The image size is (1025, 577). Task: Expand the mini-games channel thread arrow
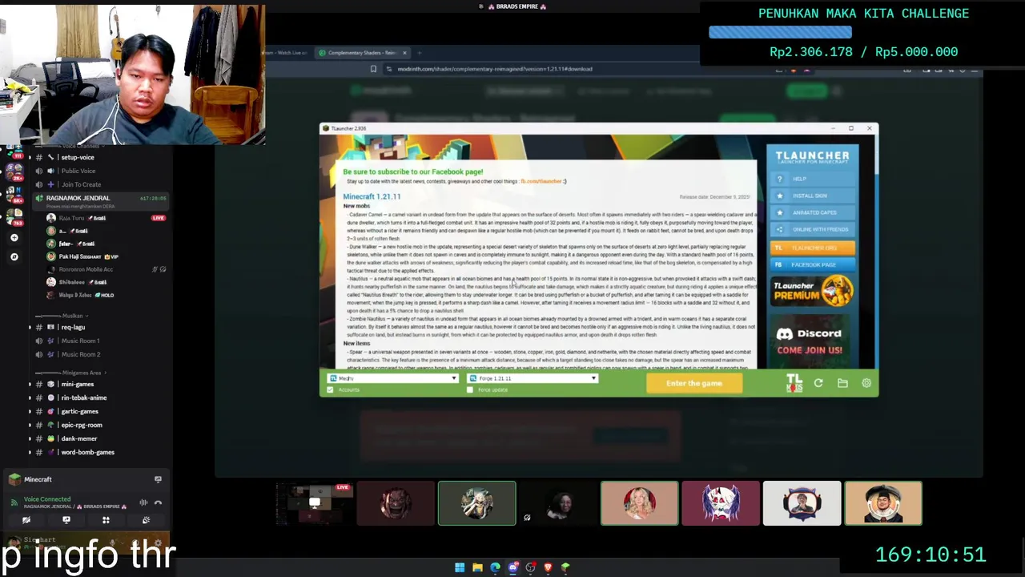(x=30, y=384)
